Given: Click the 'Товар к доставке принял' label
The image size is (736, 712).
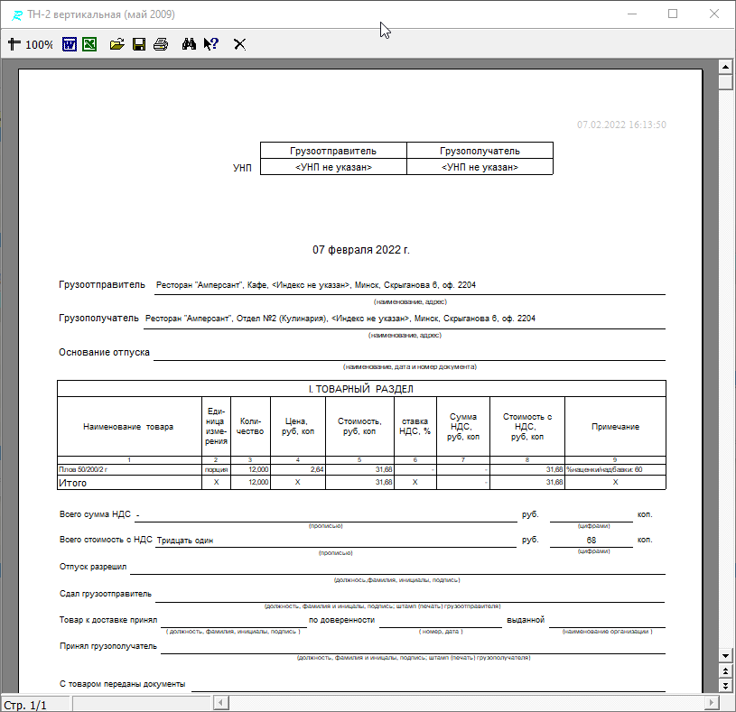Looking at the screenshot, I should pos(108,620).
